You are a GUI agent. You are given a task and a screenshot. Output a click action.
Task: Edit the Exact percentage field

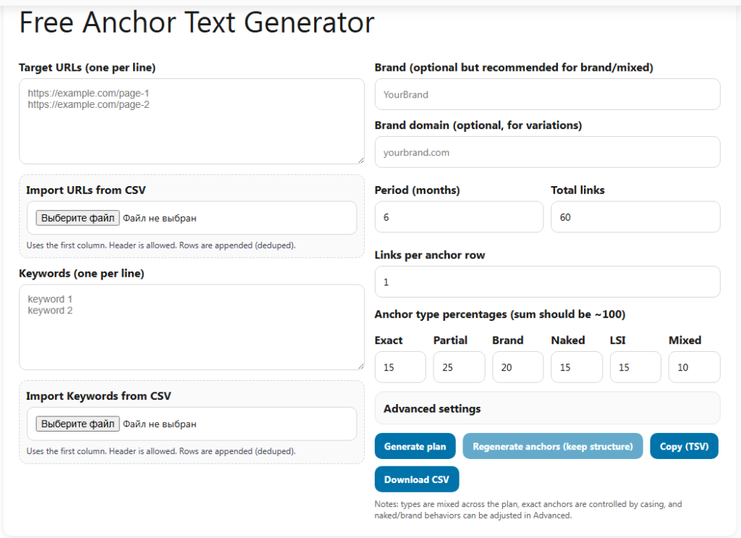pos(400,367)
